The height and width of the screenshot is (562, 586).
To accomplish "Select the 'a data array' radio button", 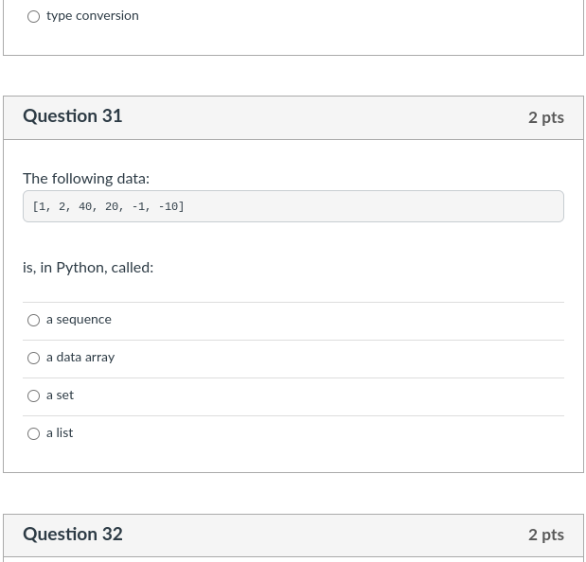I will tap(34, 358).
